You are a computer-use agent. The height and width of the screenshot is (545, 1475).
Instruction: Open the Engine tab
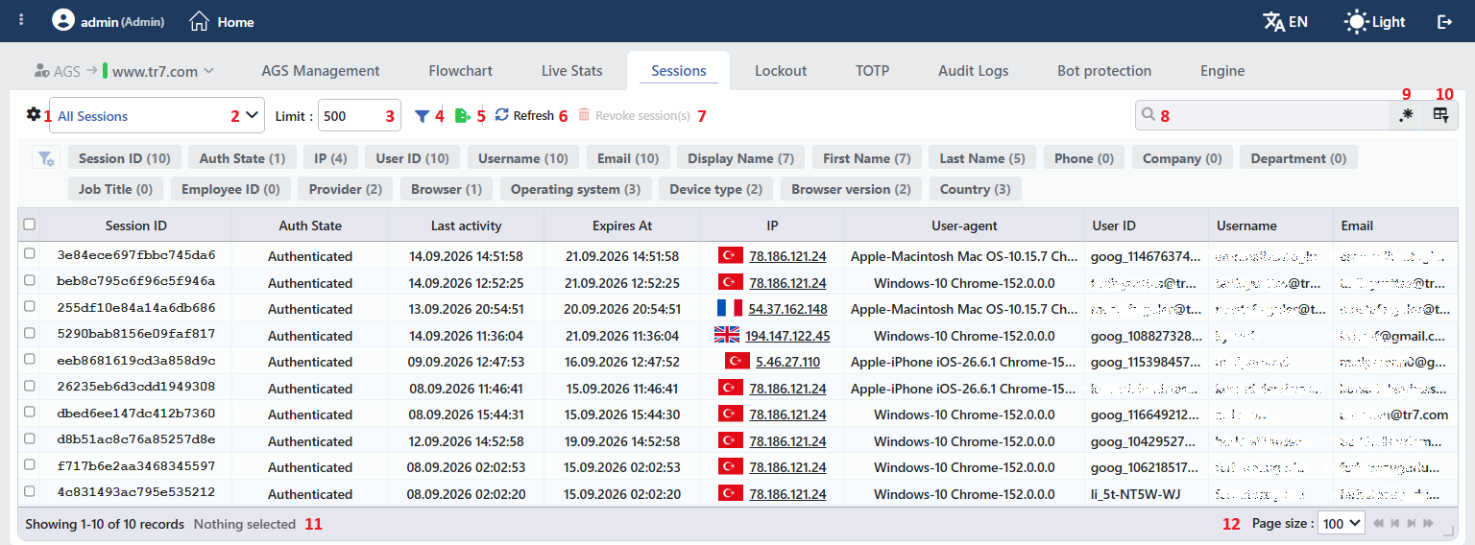click(x=1222, y=71)
